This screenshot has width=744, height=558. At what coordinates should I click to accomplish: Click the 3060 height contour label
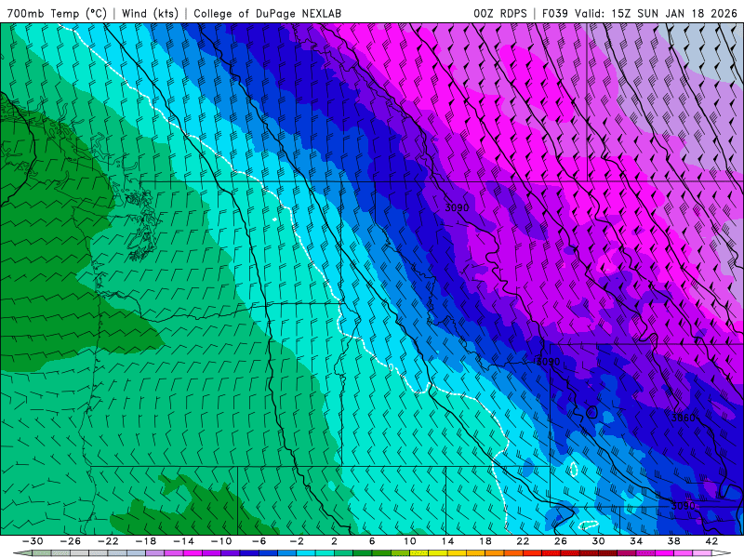point(684,418)
